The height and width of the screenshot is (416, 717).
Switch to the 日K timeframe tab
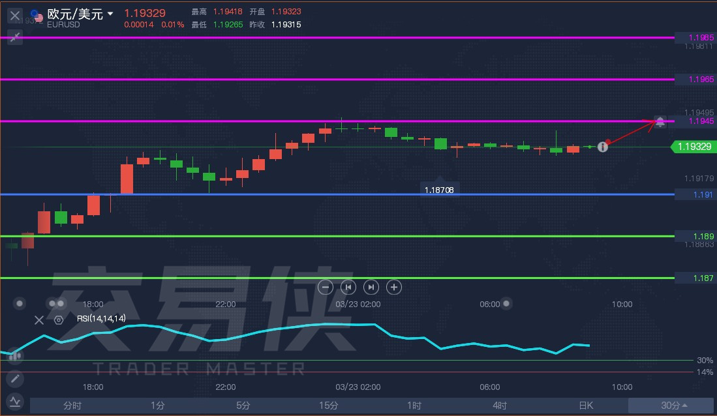586,406
